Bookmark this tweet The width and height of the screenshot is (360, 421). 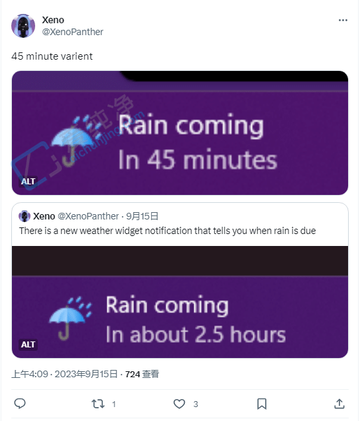262,404
